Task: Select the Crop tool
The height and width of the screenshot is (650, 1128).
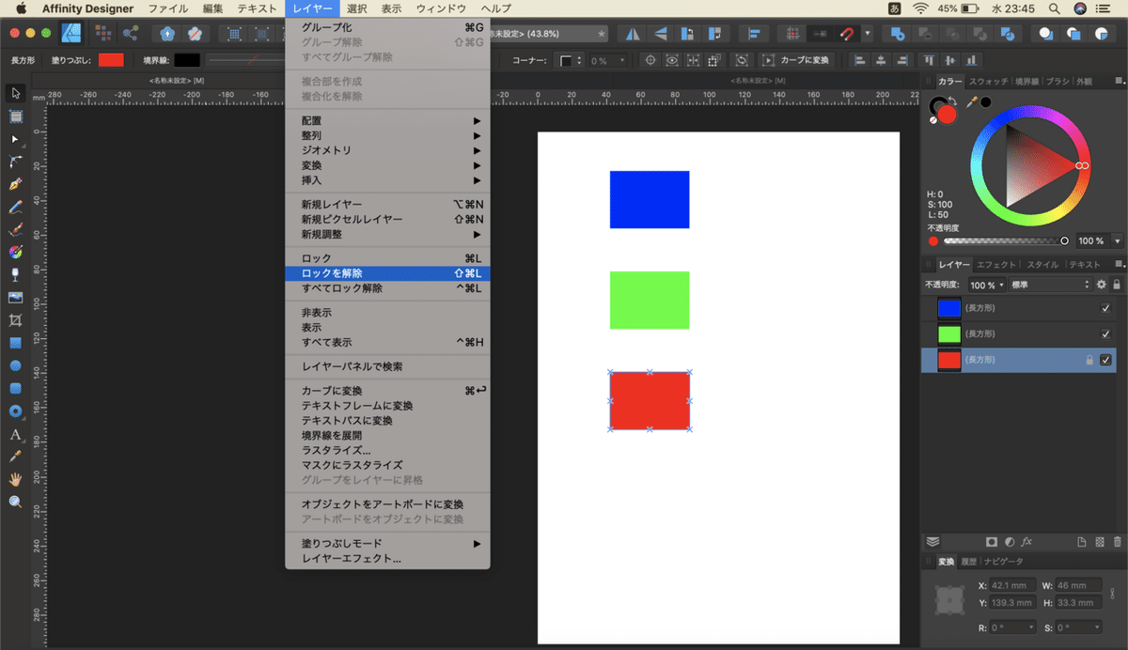Action: coord(15,320)
